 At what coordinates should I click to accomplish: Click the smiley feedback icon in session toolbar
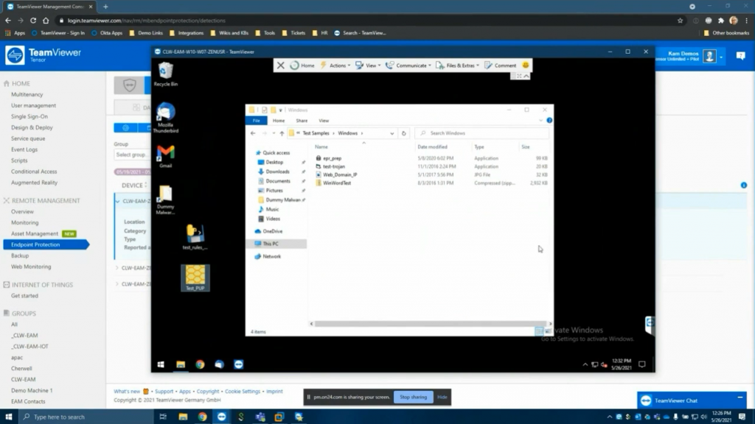(525, 66)
